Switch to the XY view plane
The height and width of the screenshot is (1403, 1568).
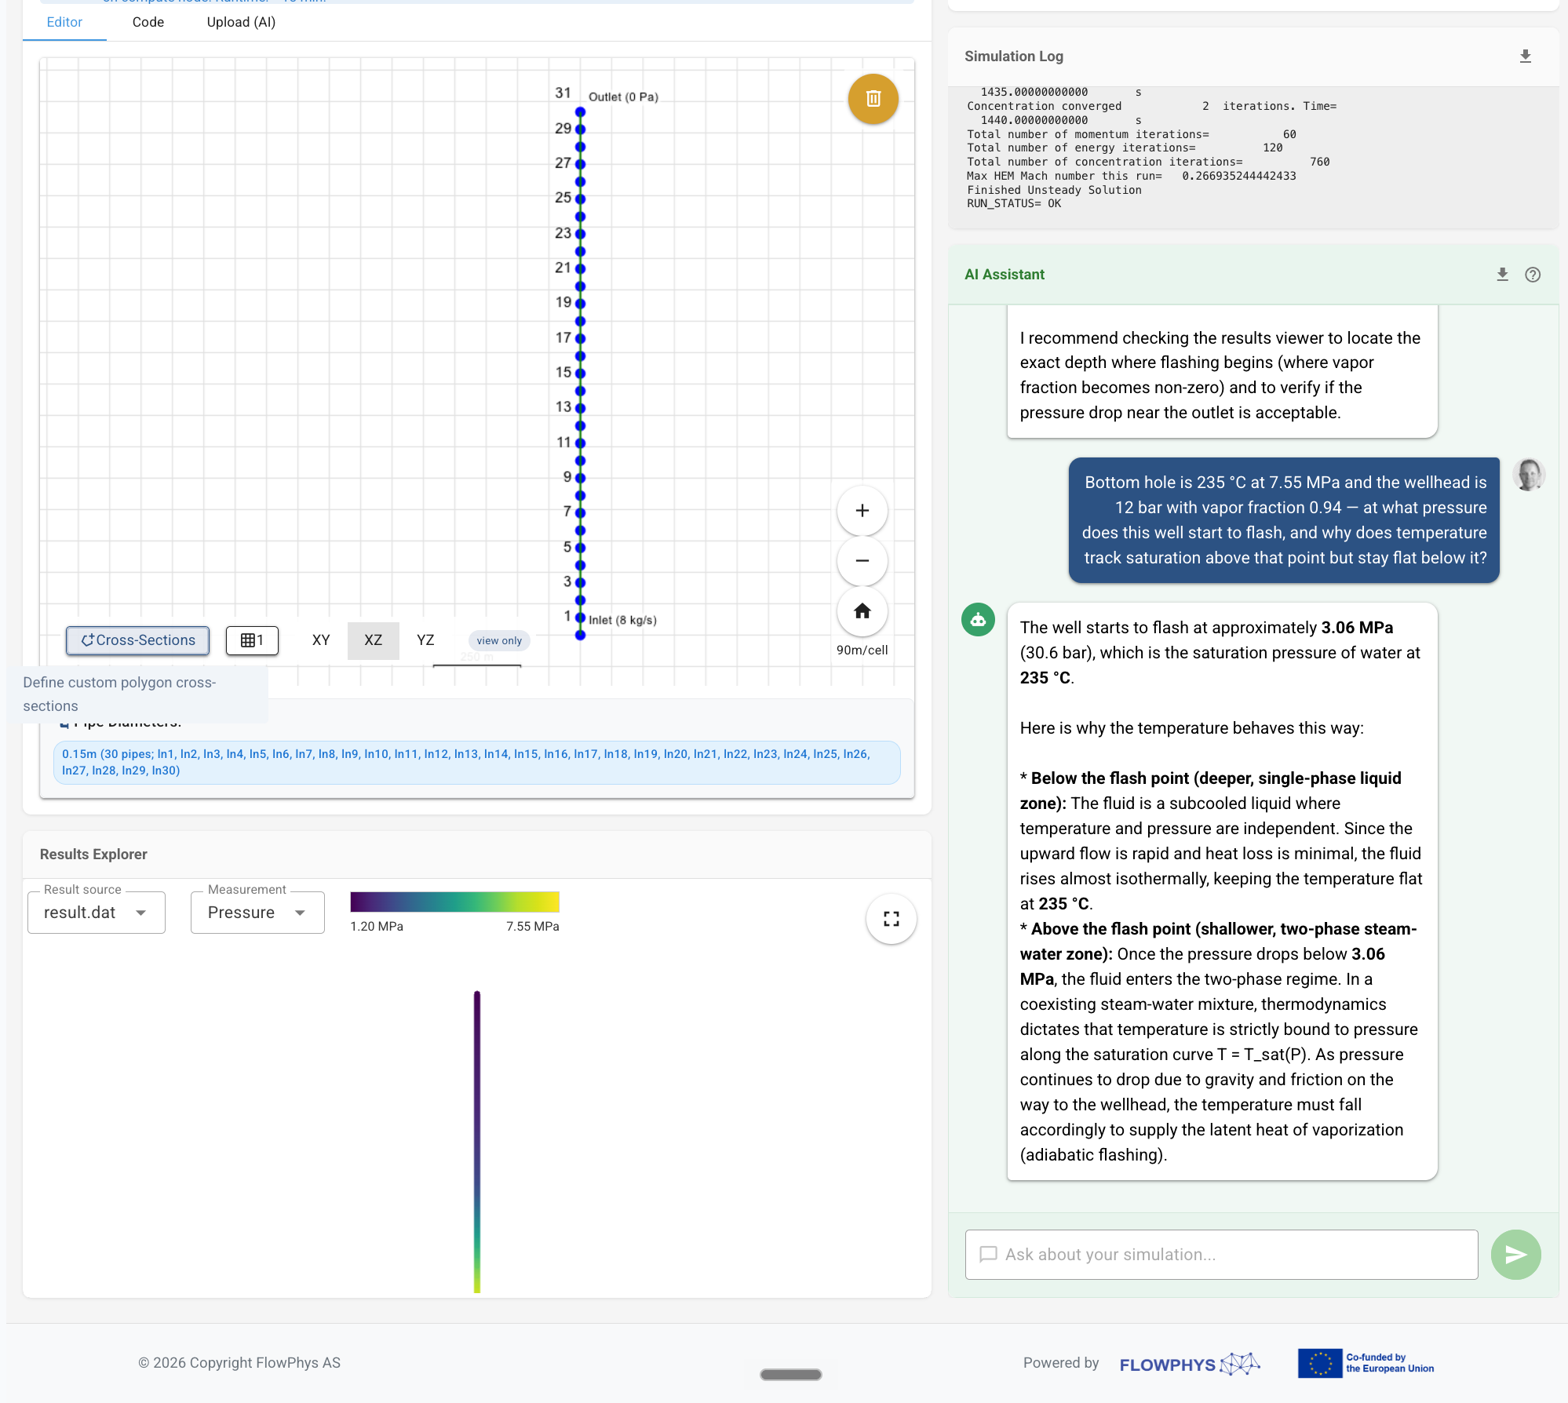coord(321,640)
